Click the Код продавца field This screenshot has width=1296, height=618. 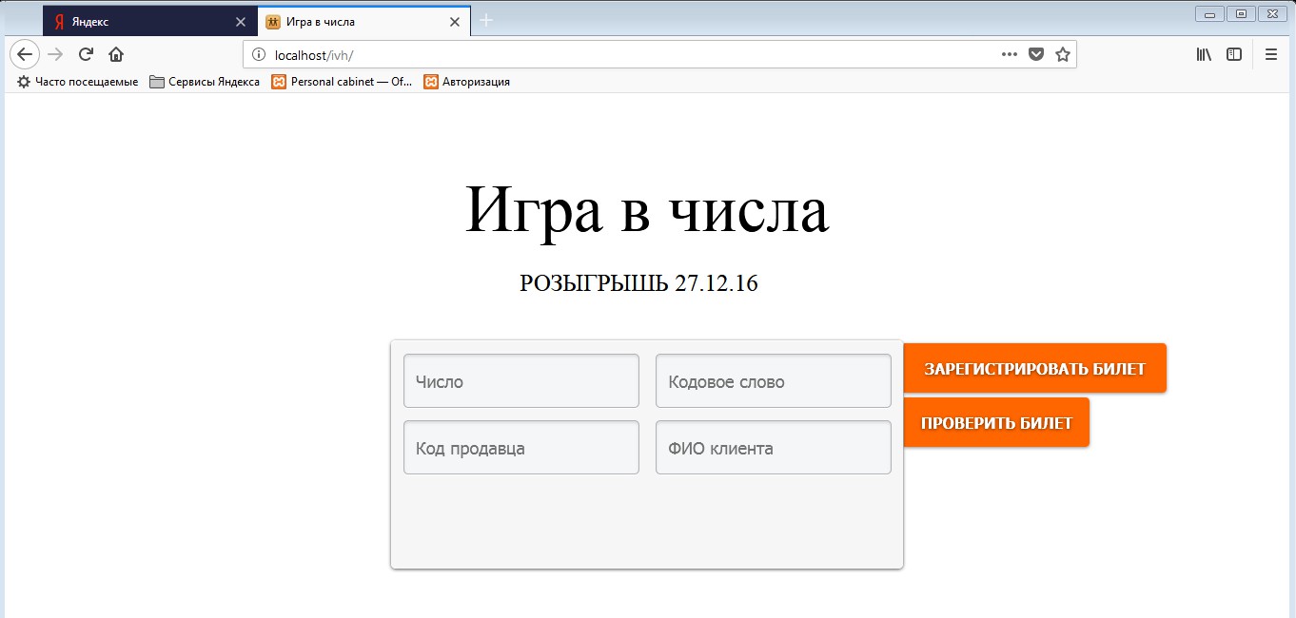(x=521, y=448)
